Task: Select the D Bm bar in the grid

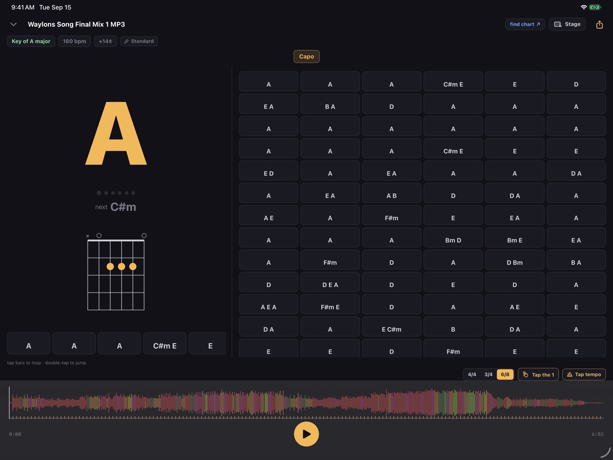Action: [x=515, y=260]
